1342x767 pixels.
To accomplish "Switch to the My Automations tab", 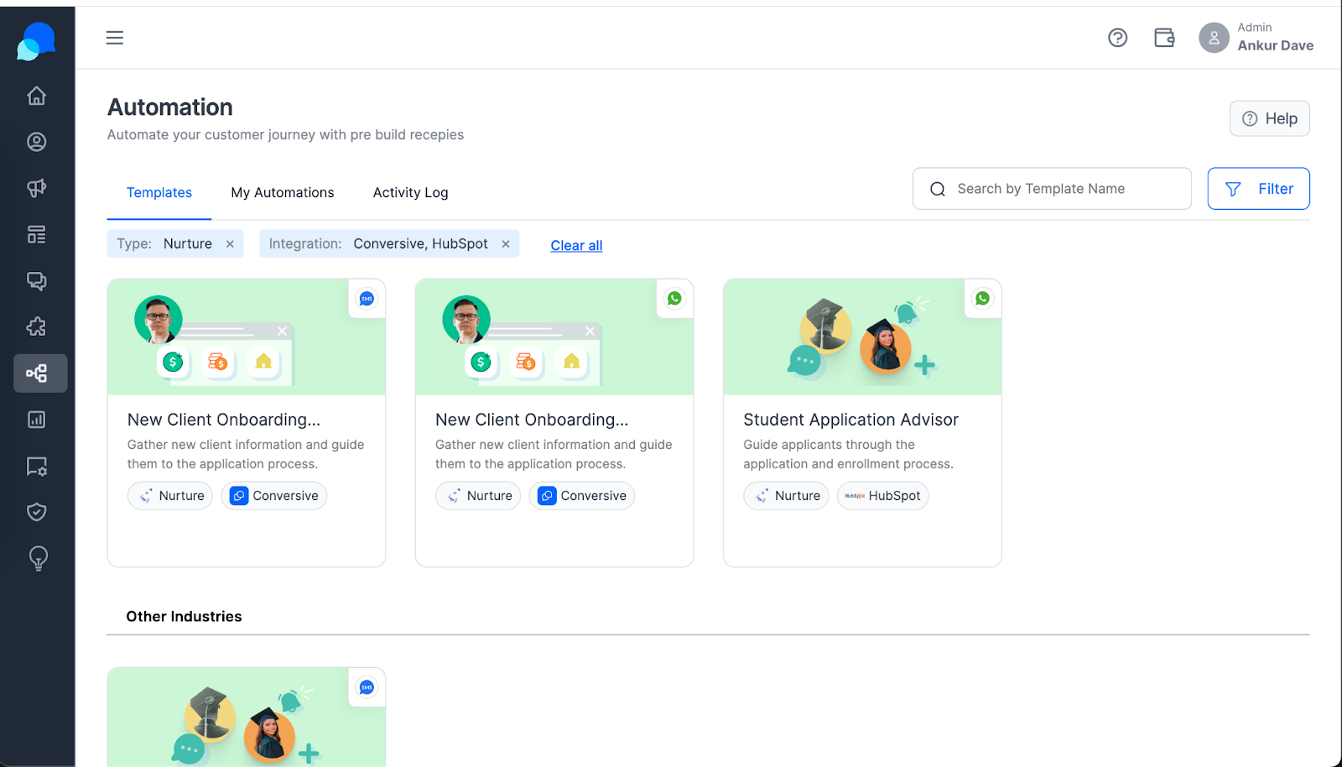I will [x=283, y=193].
